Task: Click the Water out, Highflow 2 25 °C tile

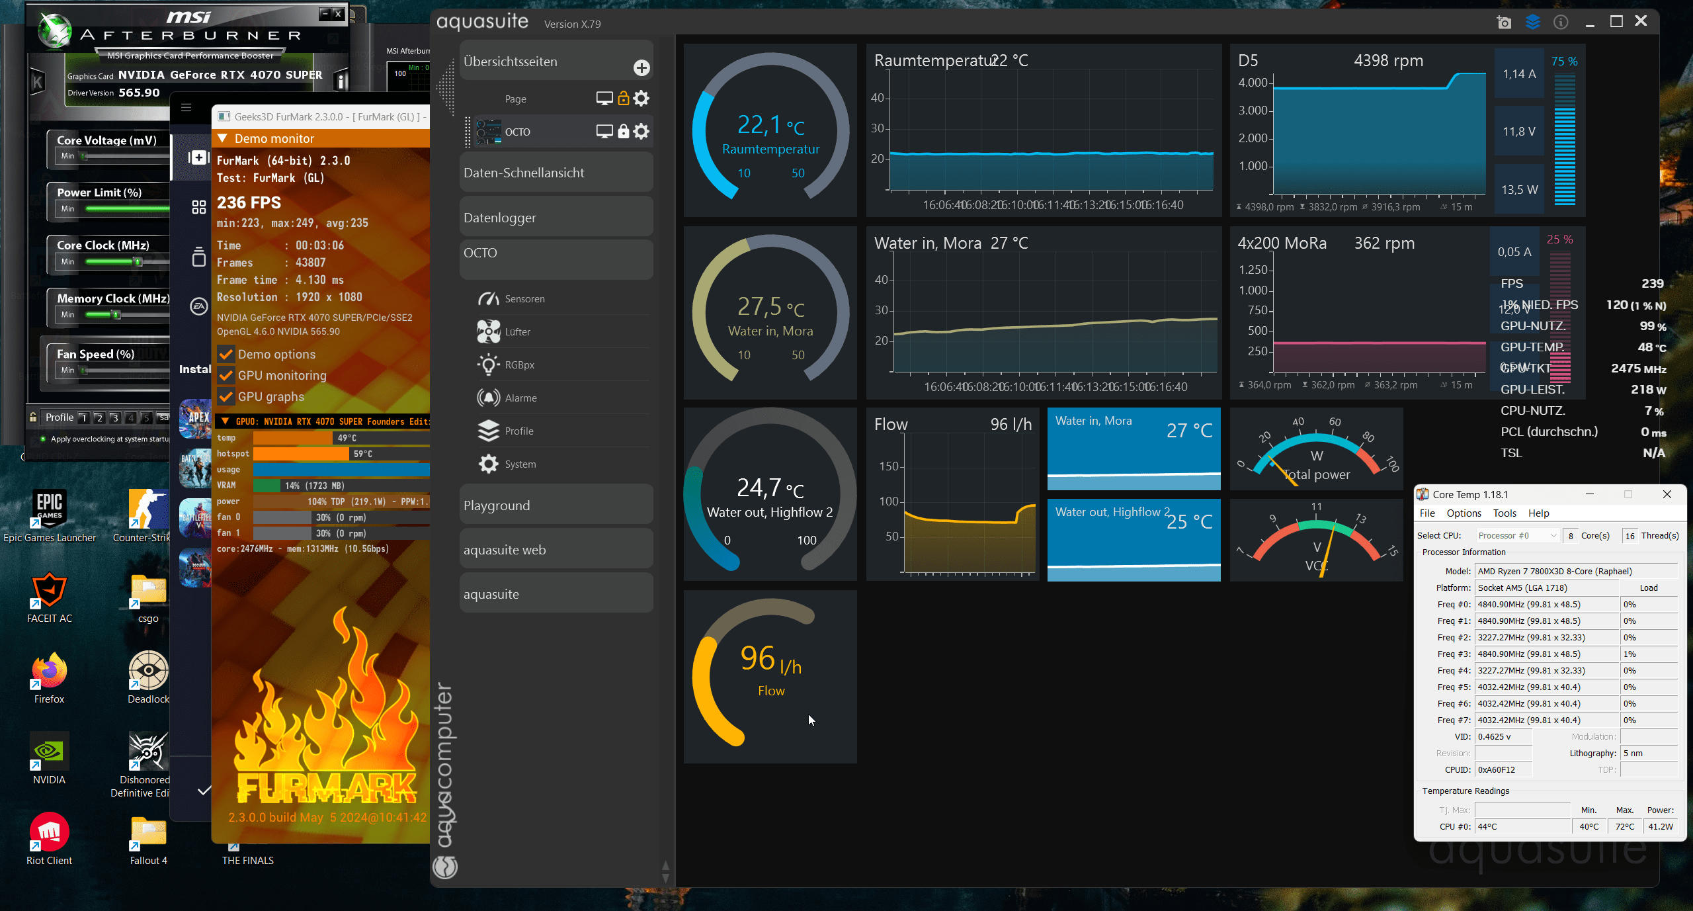Action: point(1134,540)
